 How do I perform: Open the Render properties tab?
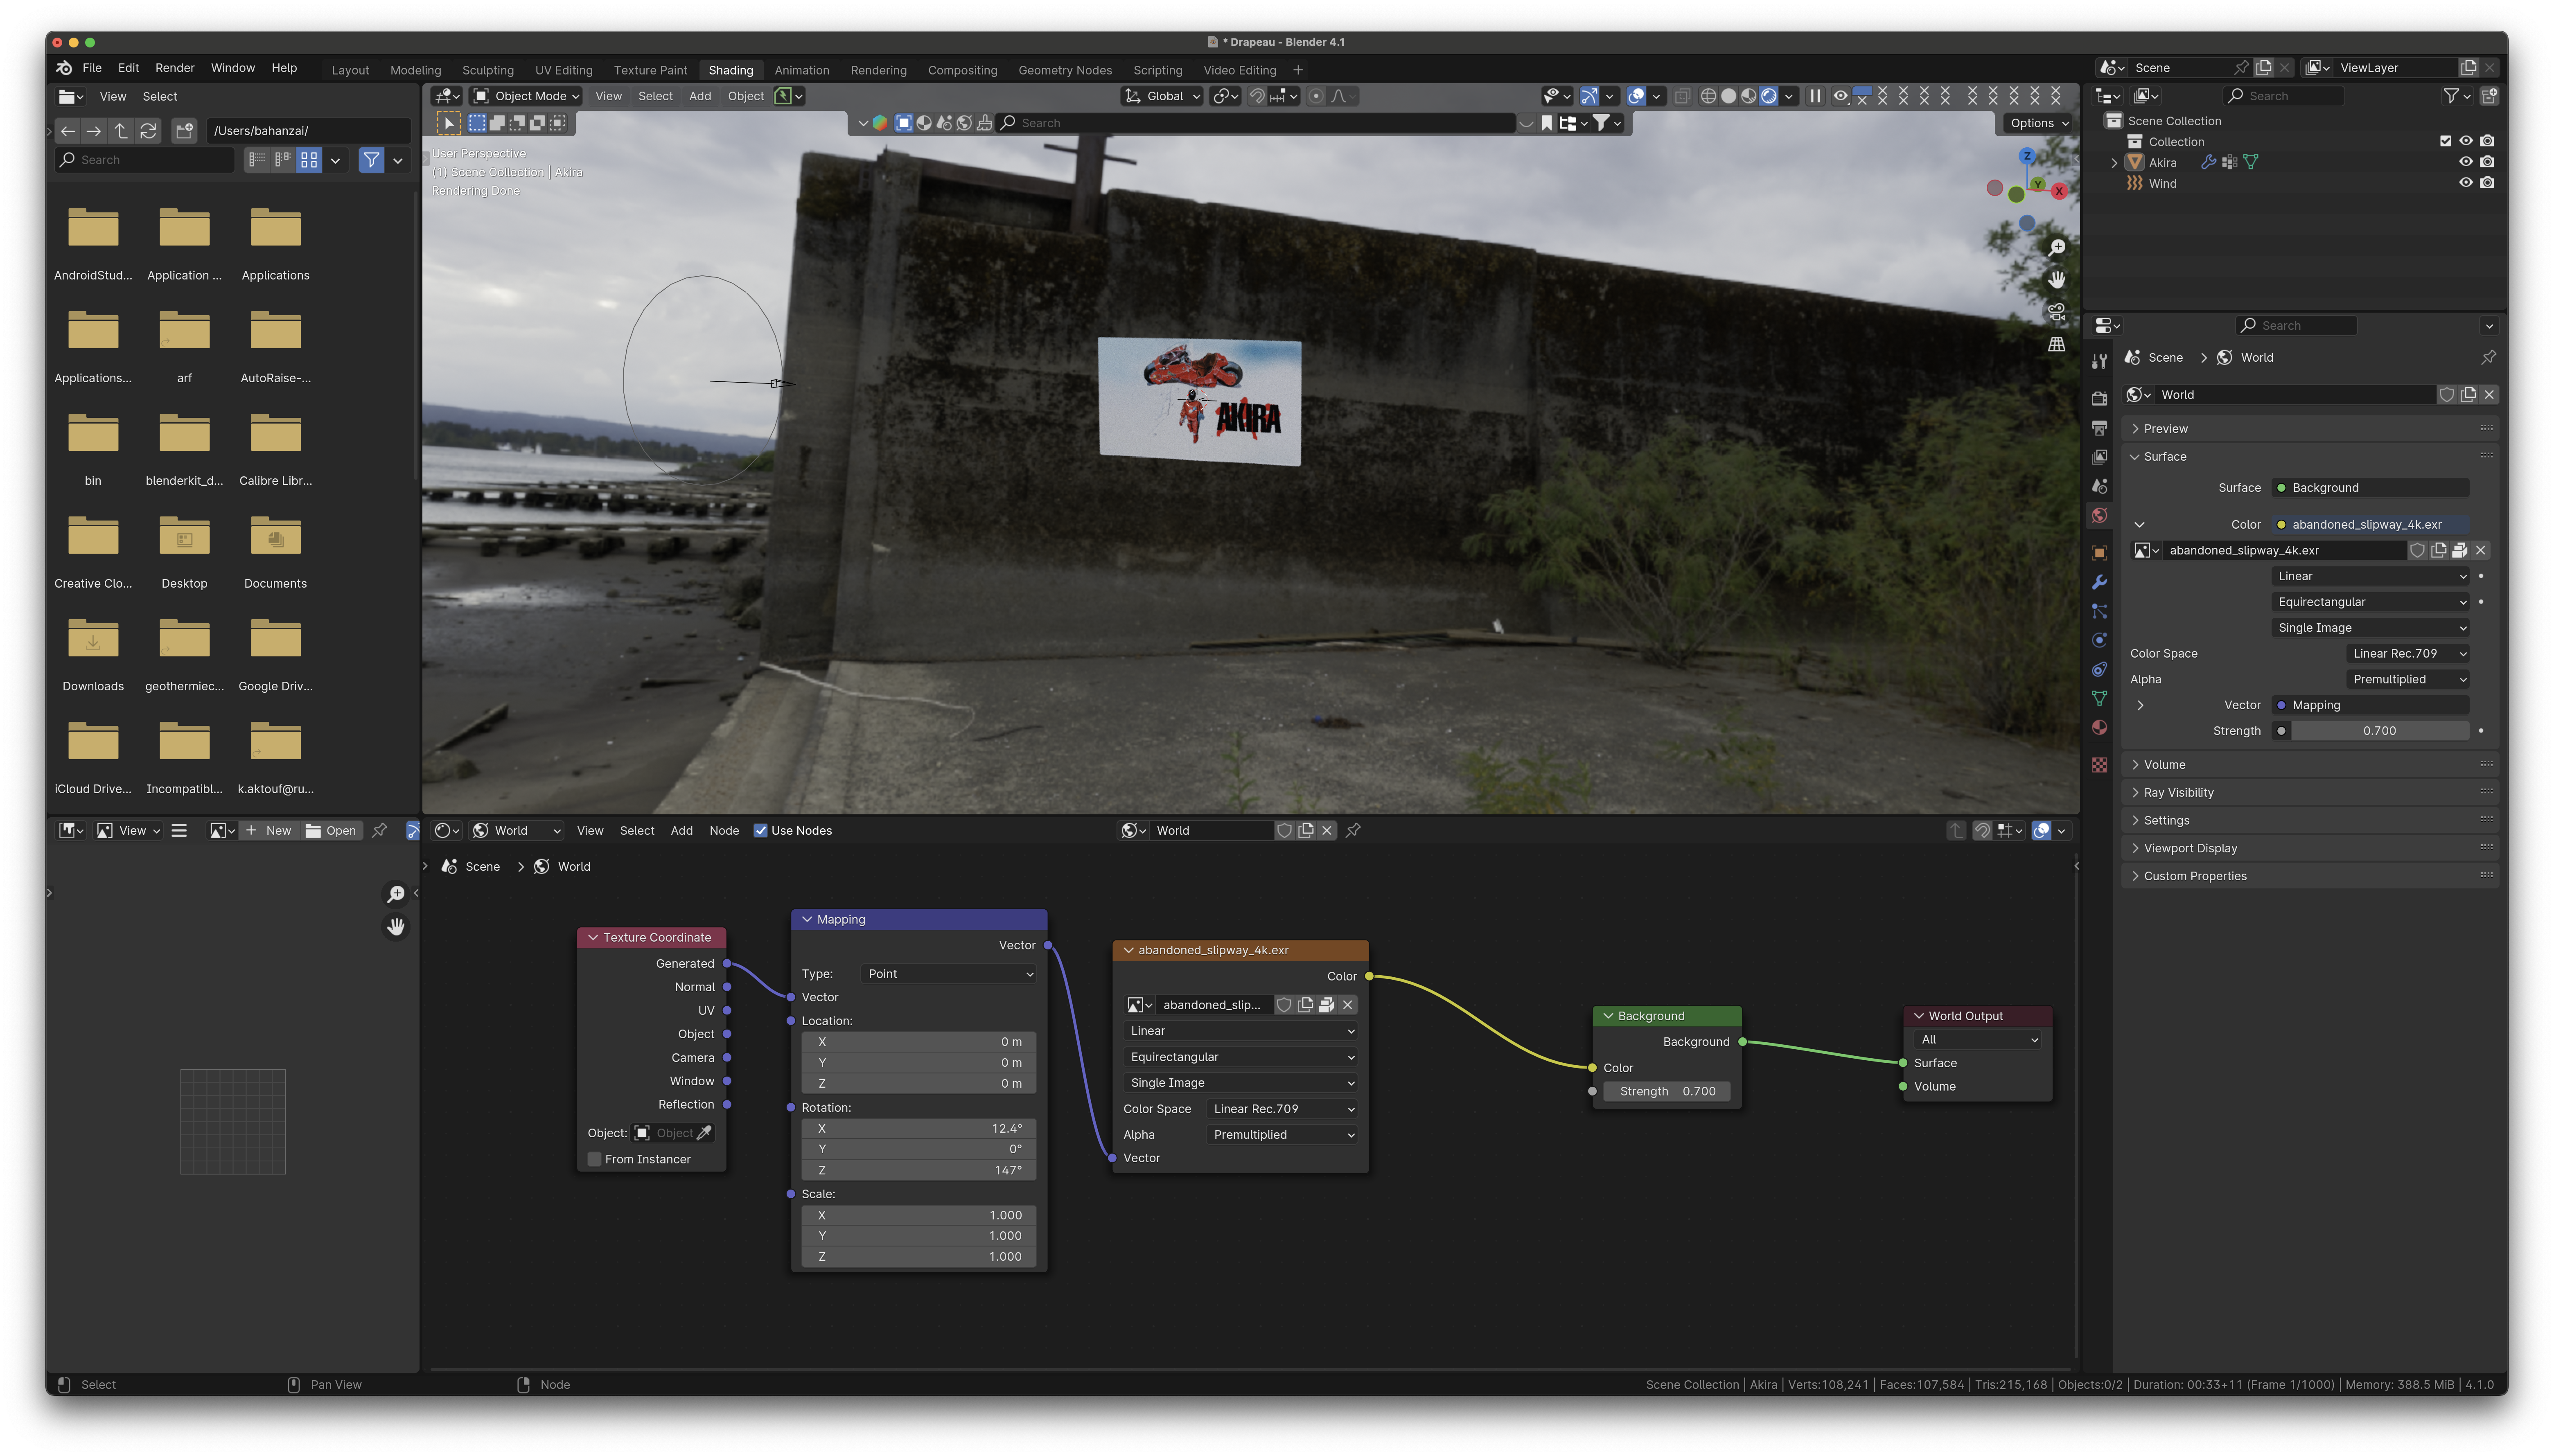coord(2099,398)
